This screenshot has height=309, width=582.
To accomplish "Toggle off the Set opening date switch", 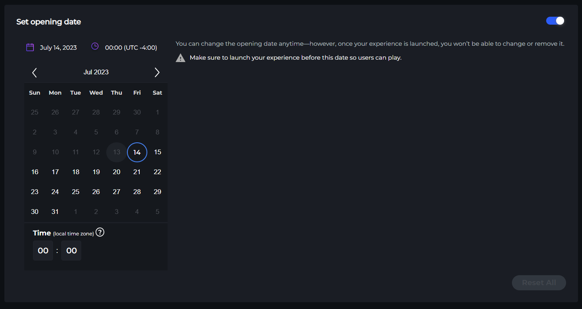I will 555,21.
